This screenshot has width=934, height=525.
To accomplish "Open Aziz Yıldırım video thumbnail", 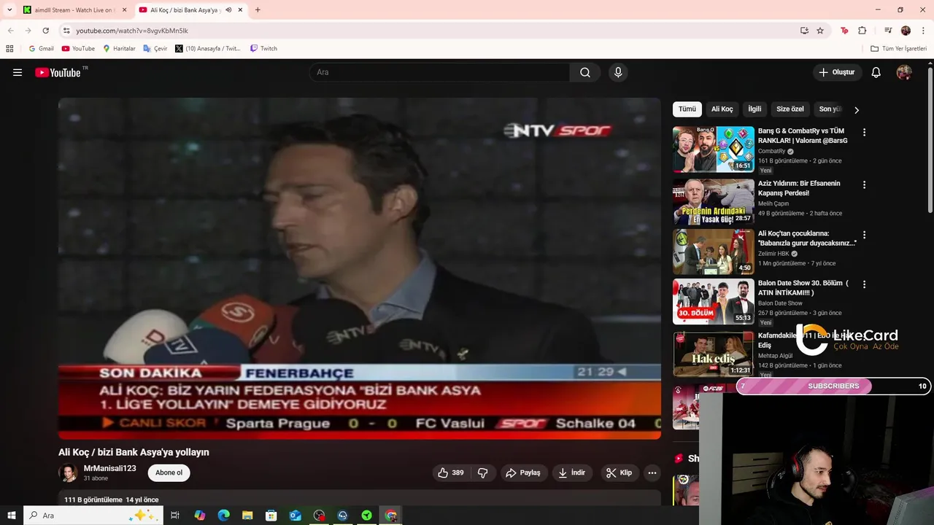I will [714, 202].
